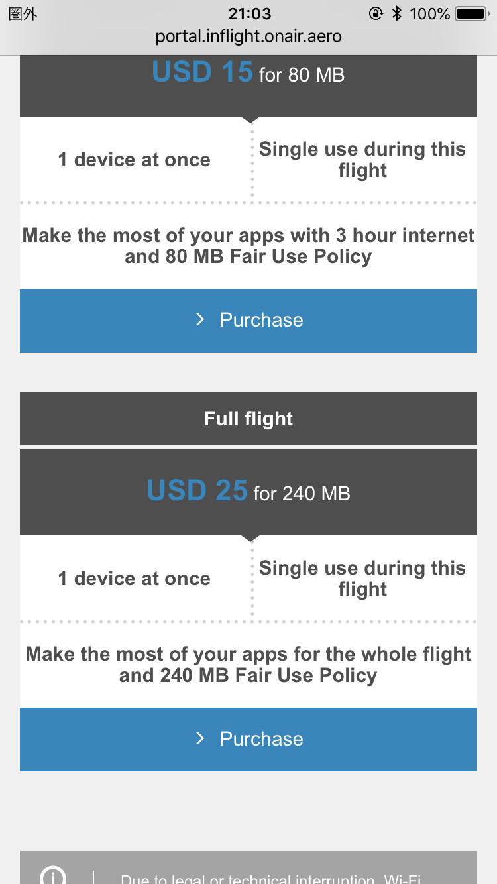Viewport: 497px width, 884px height.
Task: Tap the info icon in the gray notice
Action: pos(52,877)
